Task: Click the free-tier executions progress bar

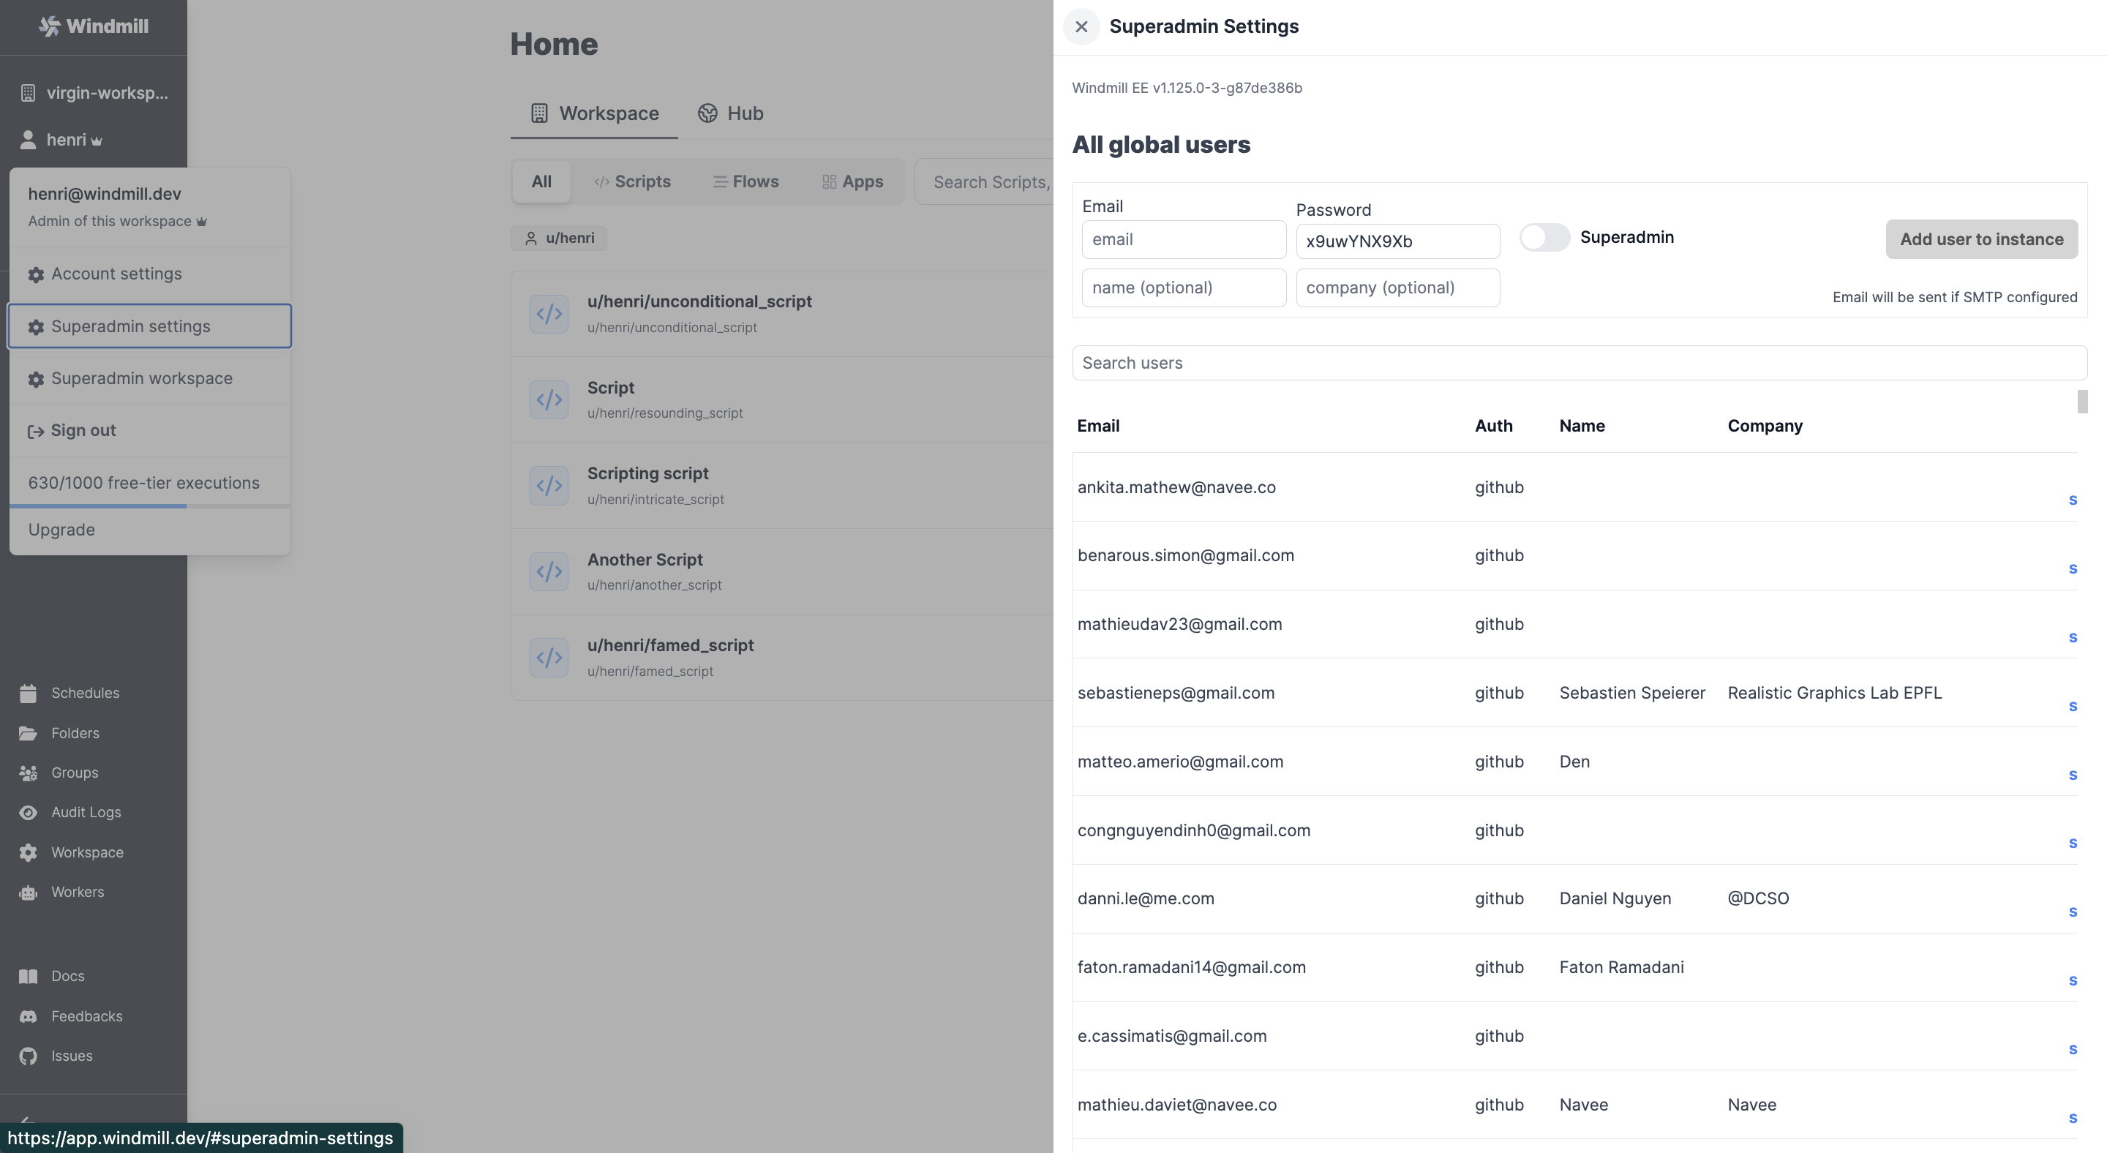Action: [150, 506]
